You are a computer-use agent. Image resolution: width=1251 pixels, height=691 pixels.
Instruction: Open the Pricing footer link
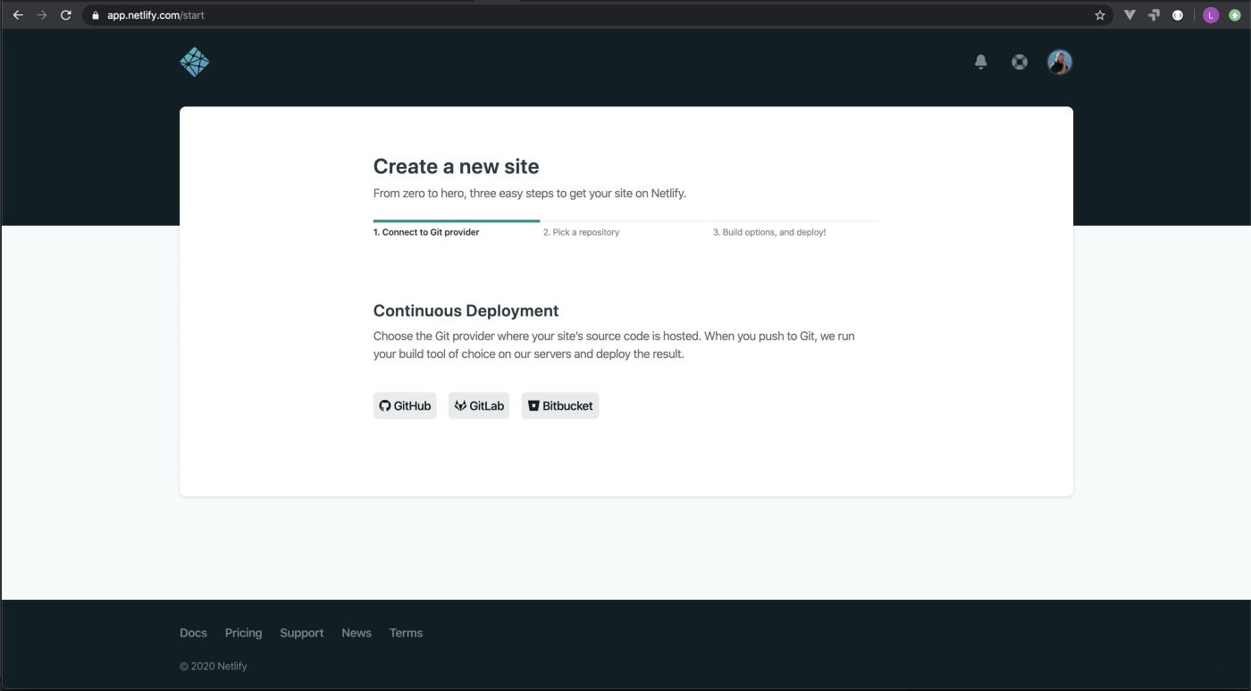[x=244, y=633]
